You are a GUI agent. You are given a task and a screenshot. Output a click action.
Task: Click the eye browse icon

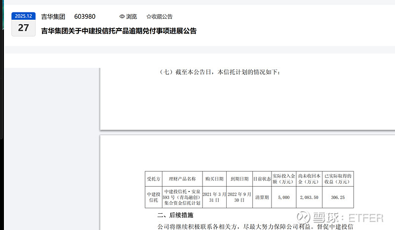point(122,17)
